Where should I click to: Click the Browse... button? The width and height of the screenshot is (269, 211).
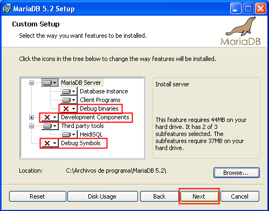coord(237,173)
